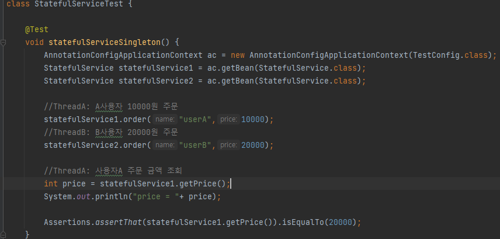Collapse the statefulServiceSingleton method fold marker
Screen dimensions: 500x239
[x=3, y=43]
